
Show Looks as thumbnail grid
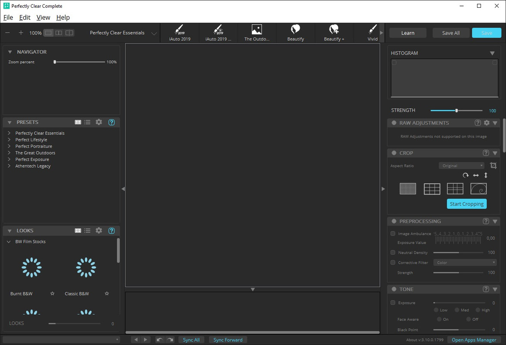click(78, 231)
